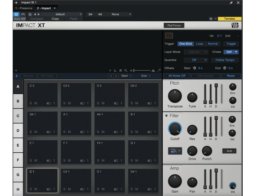Viewport: 255px width, 196px height.
Task: Open the plugin settings gear
Action: point(211,19)
